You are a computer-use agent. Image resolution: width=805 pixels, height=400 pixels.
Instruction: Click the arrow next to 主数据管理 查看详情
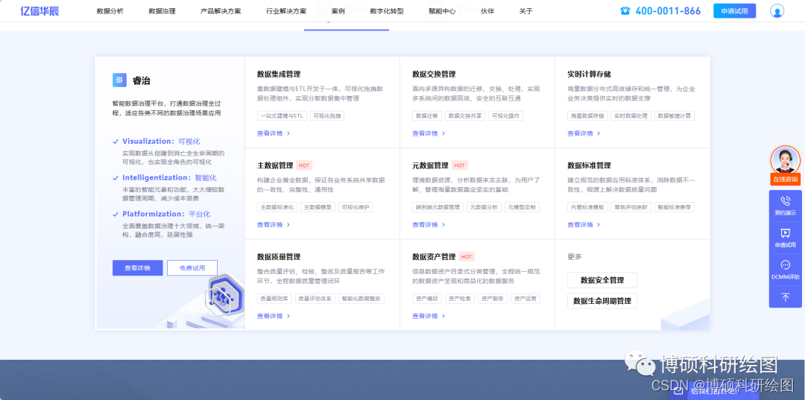(x=288, y=225)
